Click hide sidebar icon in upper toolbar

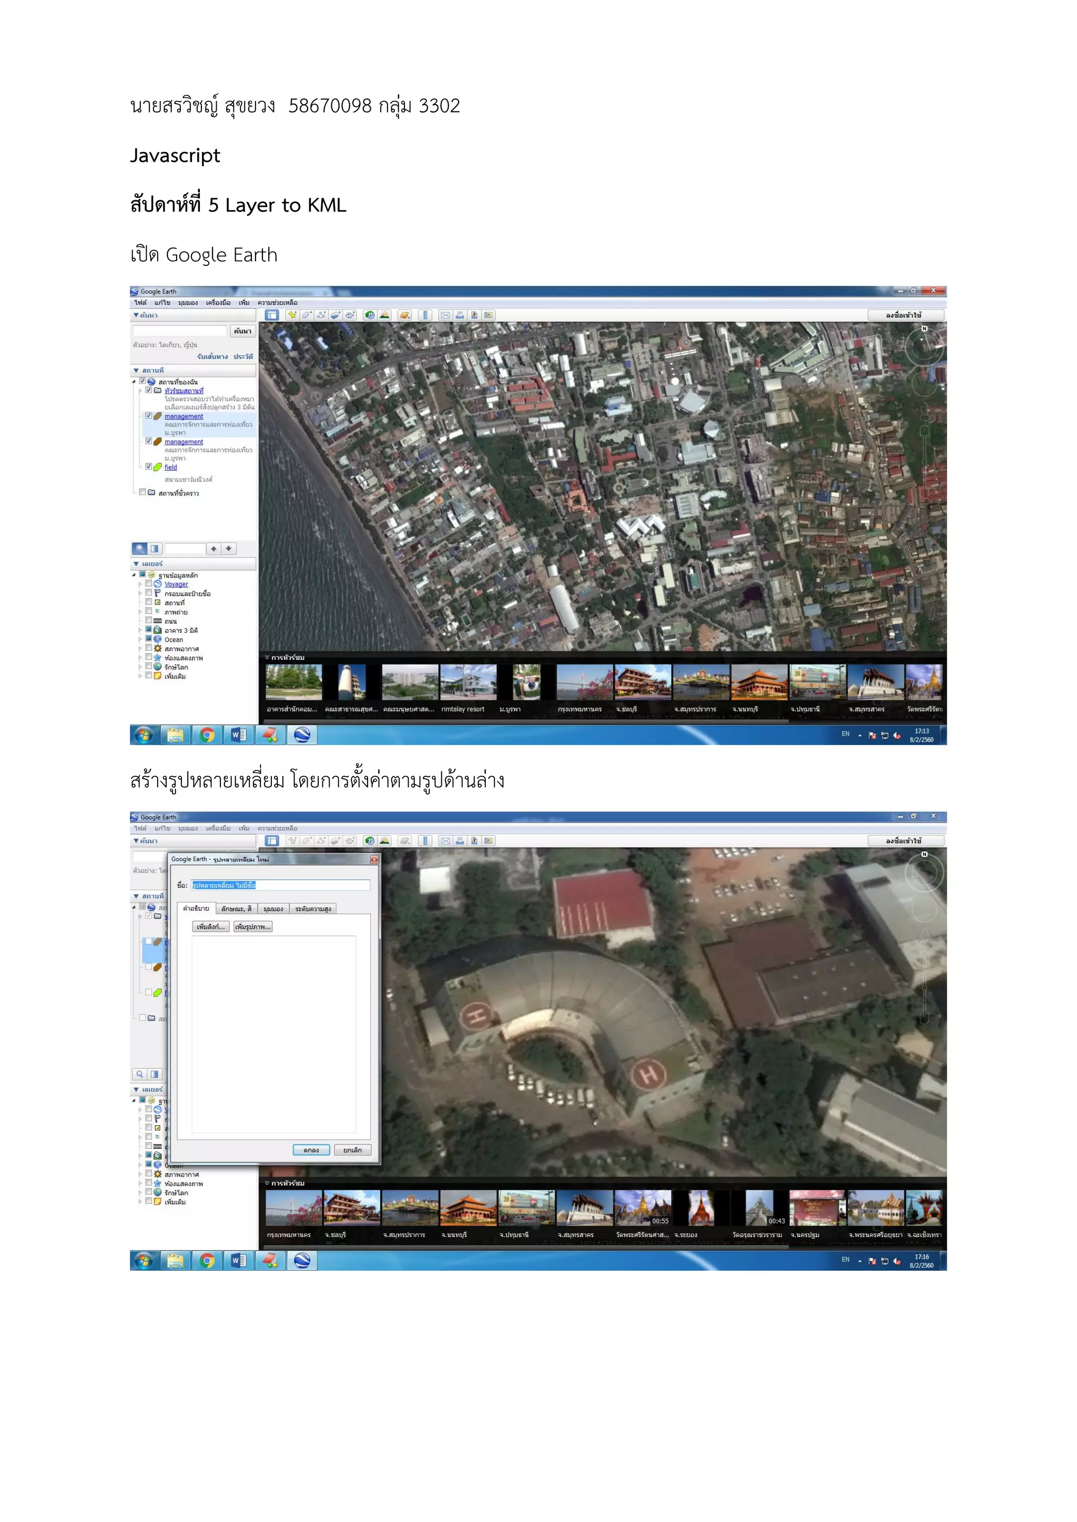(272, 315)
